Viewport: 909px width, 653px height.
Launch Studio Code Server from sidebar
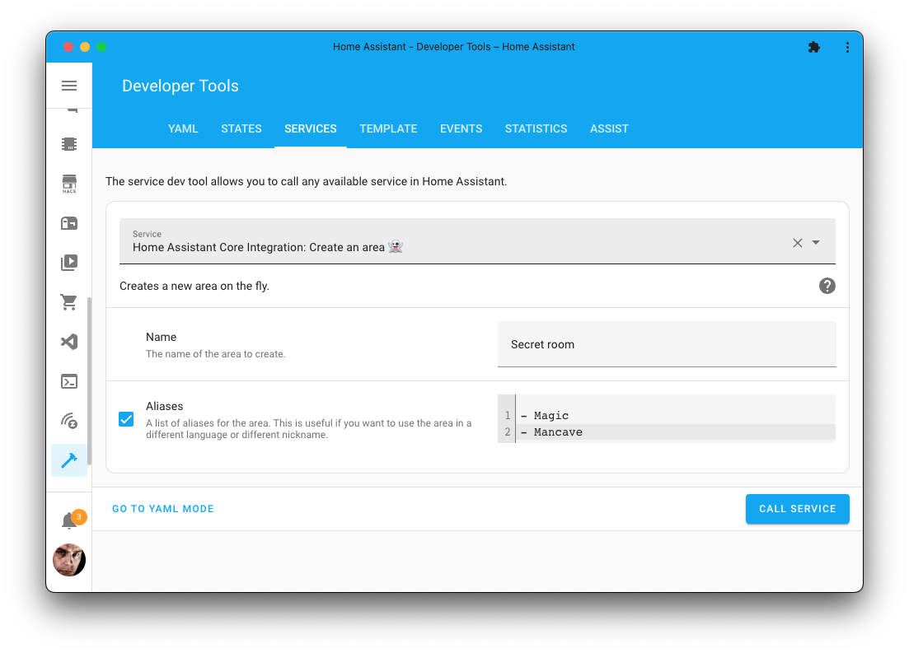69,342
